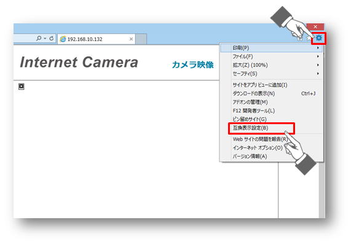
Task: Close the 192.168.10.132 tab
Action: coord(131,39)
